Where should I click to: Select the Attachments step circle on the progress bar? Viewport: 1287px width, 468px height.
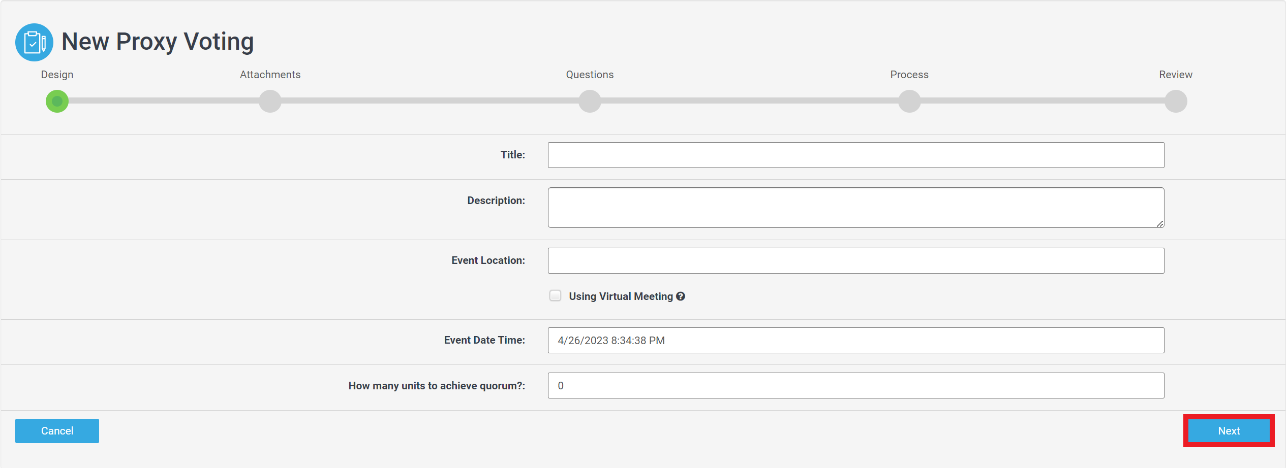tap(270, 101)
